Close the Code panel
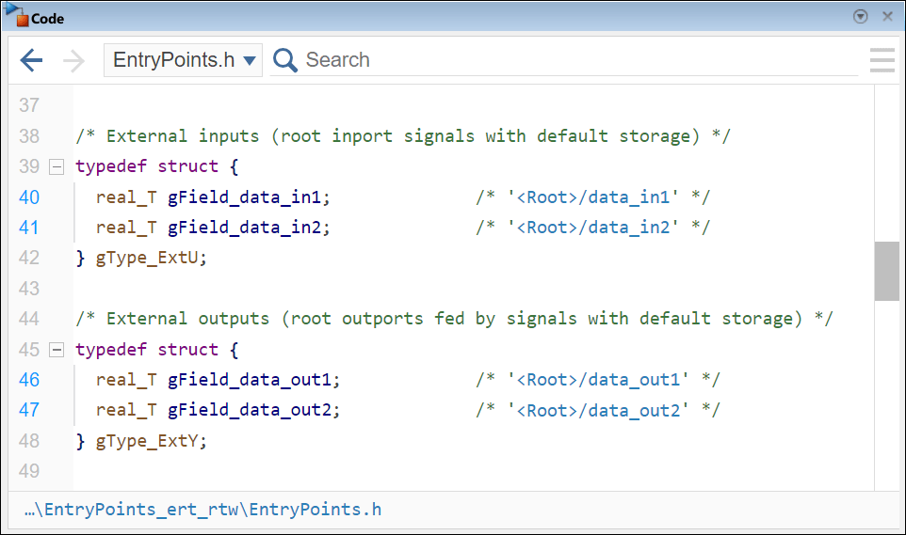This screenshot has width=906, height=535. 887,16
